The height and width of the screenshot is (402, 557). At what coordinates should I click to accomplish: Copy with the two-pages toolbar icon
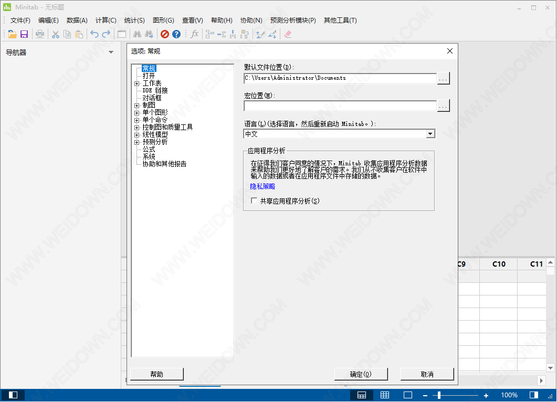[x=67, y=34]
